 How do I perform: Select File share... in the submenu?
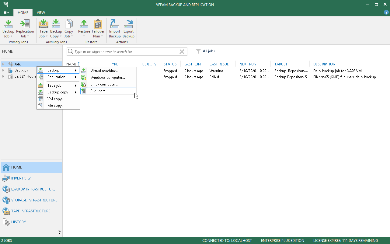[108, 91]
